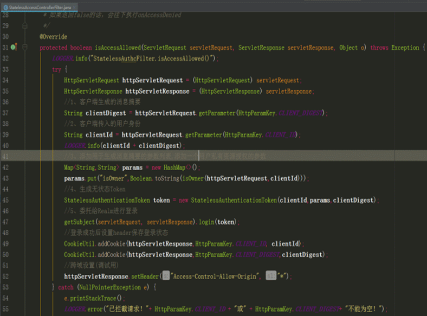Click the 'try' keyword on line 33
The width and height of the screenshot is (427, 316).
[57, 69]
